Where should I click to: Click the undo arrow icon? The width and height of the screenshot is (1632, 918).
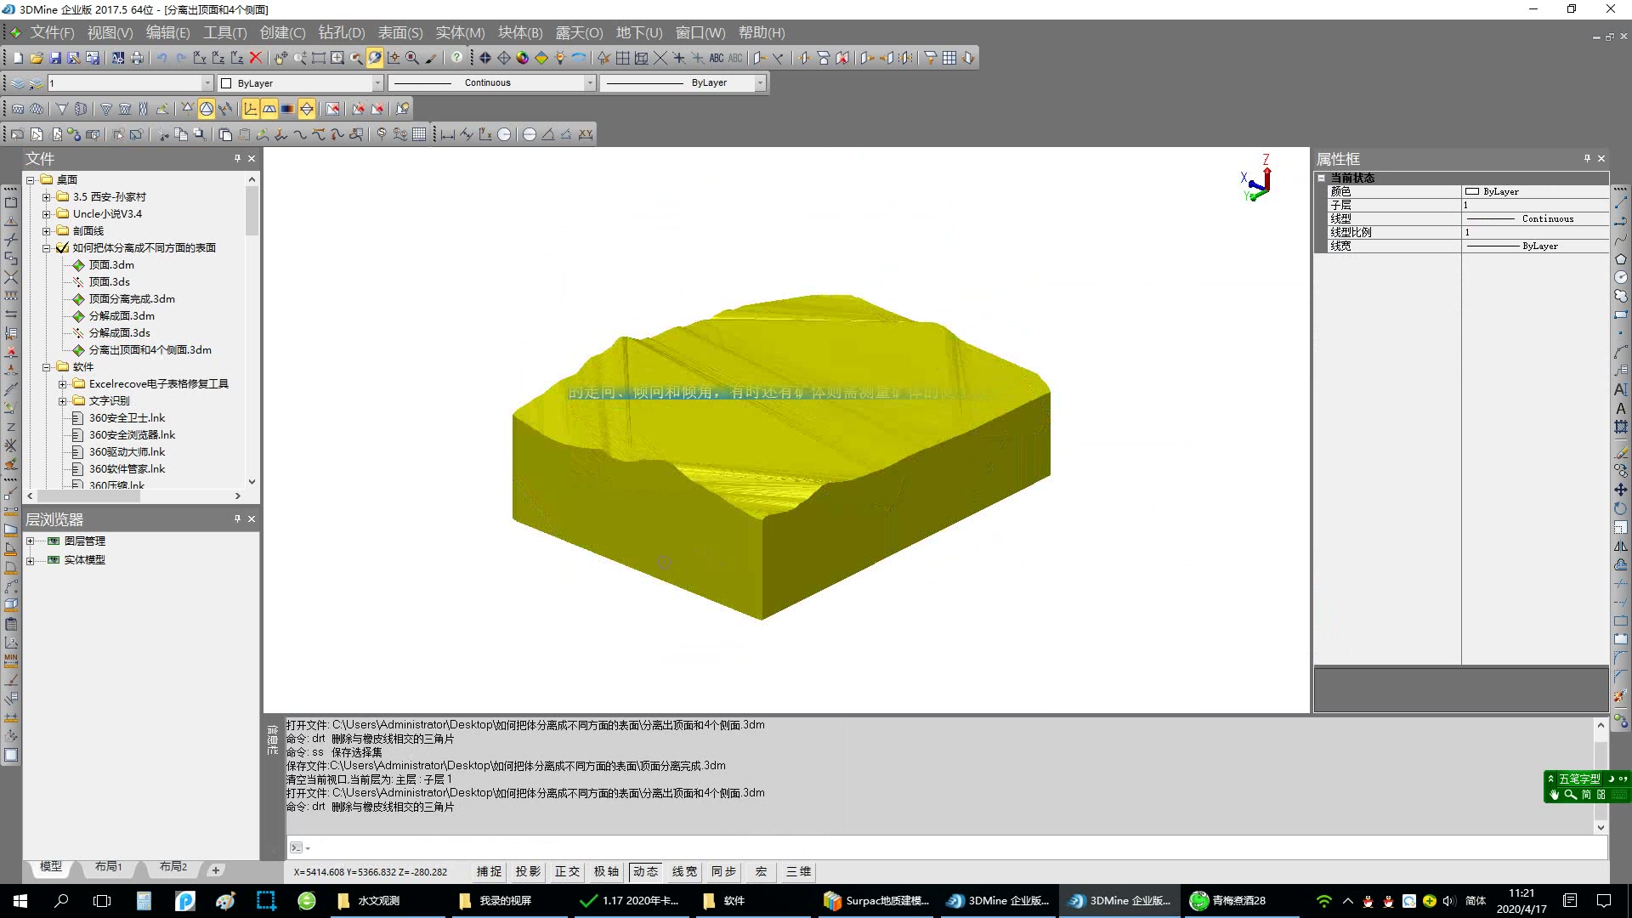[161, 58]
